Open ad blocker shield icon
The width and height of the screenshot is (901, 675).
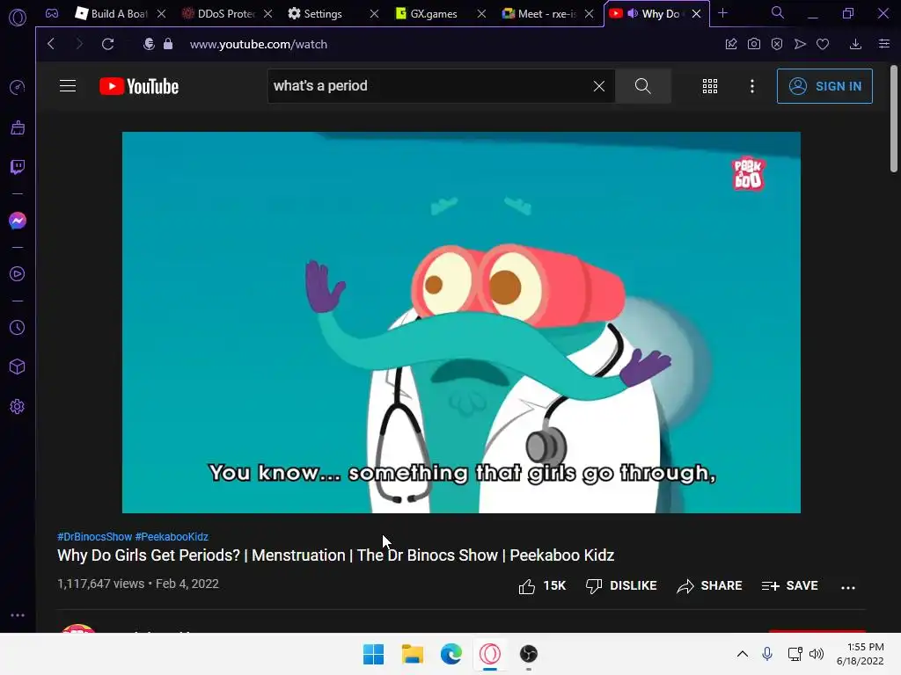tap(777, 44)
